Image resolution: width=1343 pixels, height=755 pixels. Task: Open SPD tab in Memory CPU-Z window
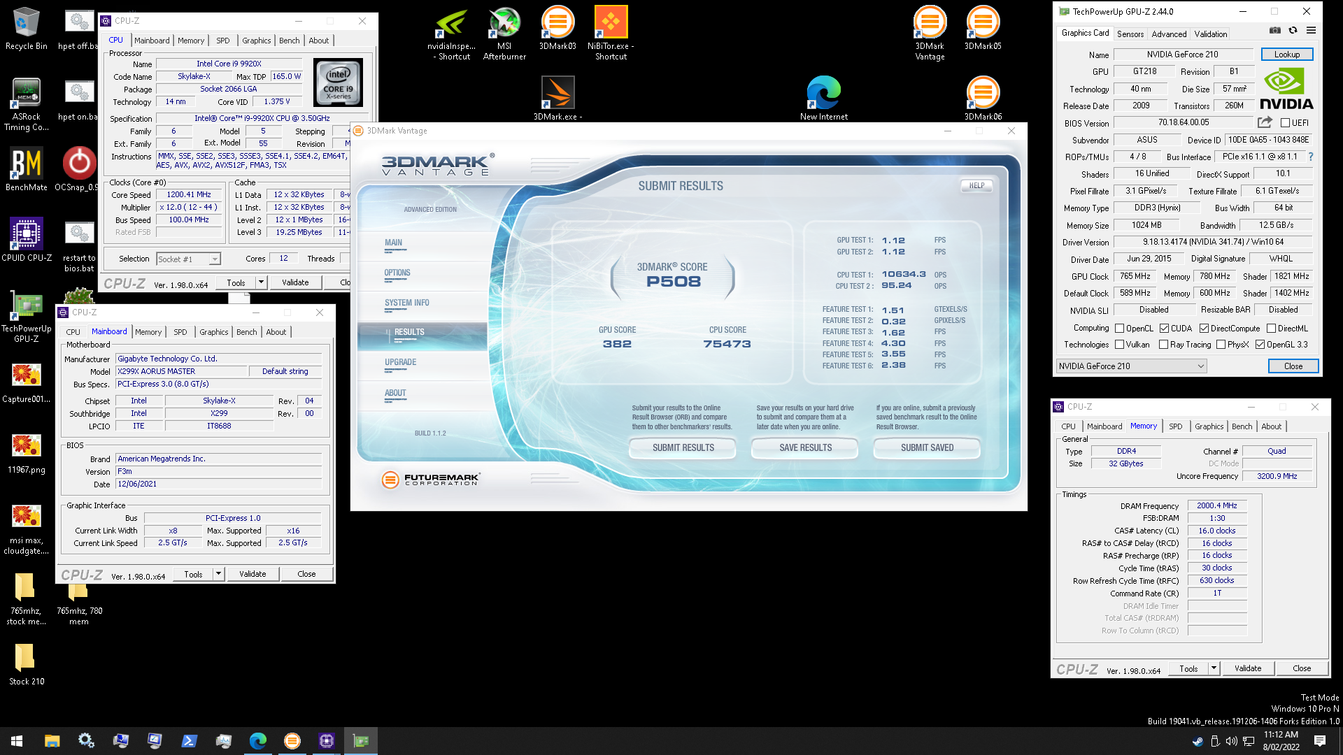point(1176,426)
